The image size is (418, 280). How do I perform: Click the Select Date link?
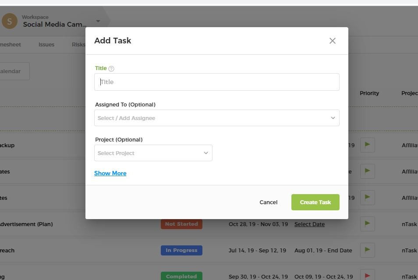point(309,224)
